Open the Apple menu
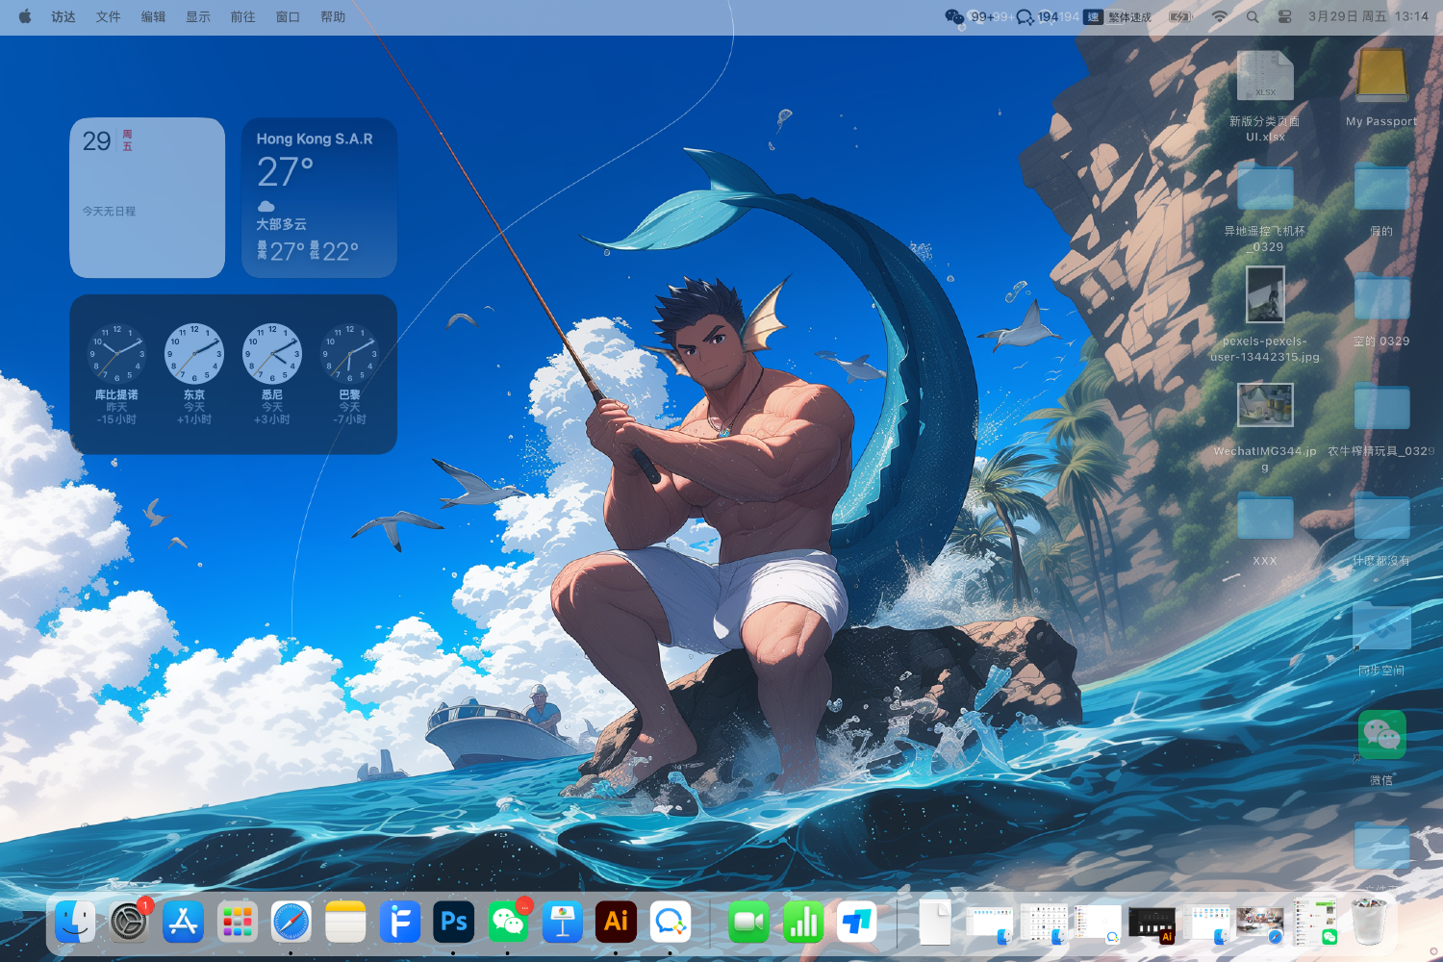The image size is (1443, 962). click(25, 16)
